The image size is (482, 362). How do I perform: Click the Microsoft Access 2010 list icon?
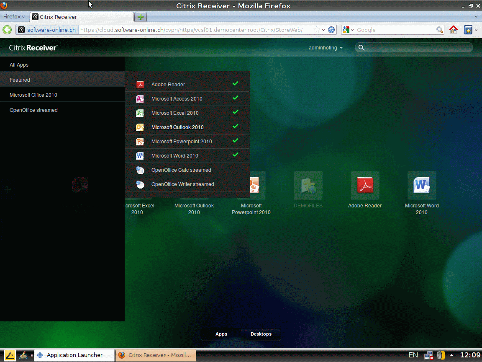[x=140, y=99]
